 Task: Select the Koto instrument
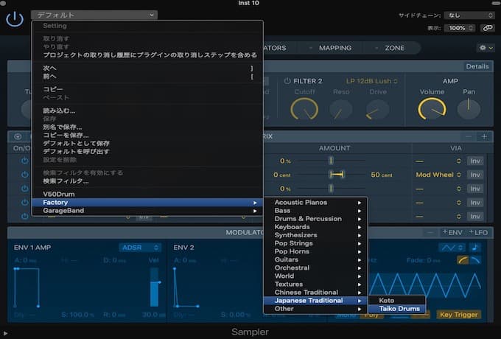click(397, 301)
